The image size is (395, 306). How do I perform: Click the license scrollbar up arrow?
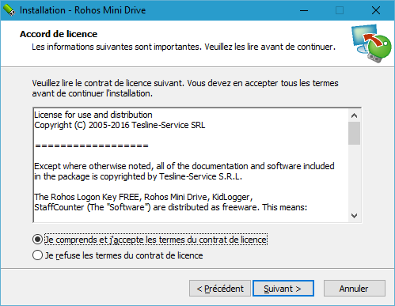354,115
